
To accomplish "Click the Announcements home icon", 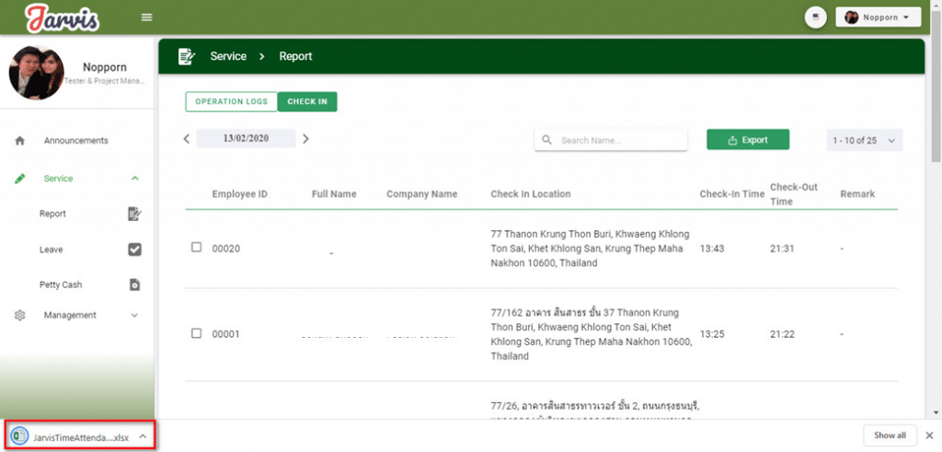I will tap(19, 141).
